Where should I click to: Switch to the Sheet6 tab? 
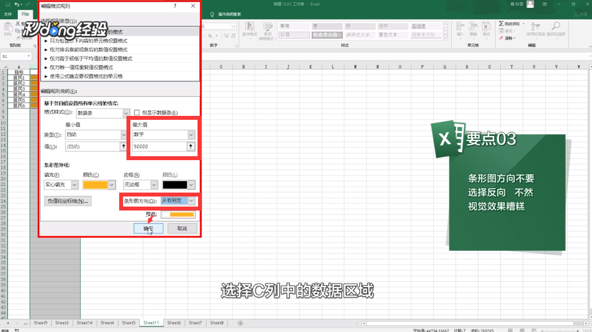pos(173,323)
